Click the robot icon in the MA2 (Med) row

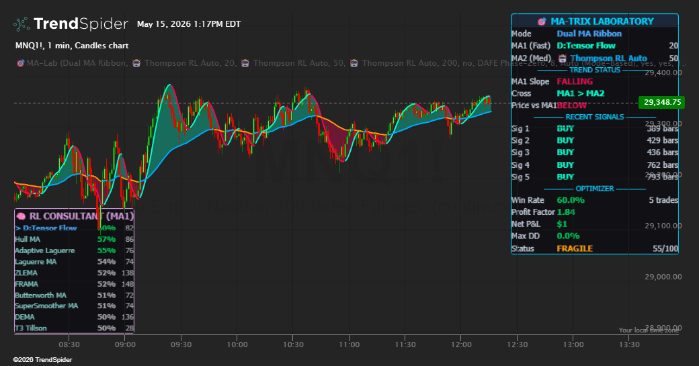[x=563, y=58]
